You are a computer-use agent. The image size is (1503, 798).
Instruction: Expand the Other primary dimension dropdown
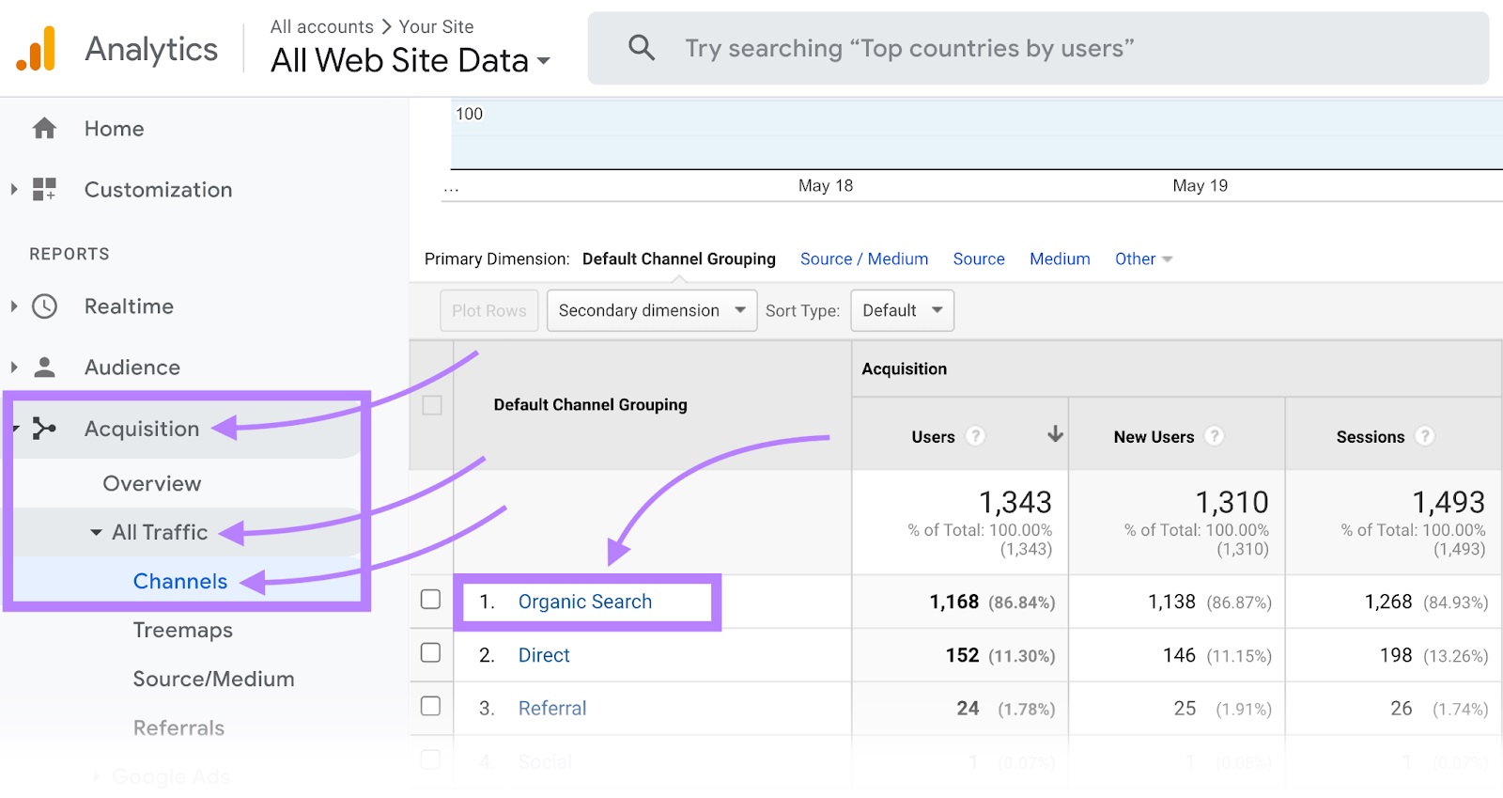1143,259
